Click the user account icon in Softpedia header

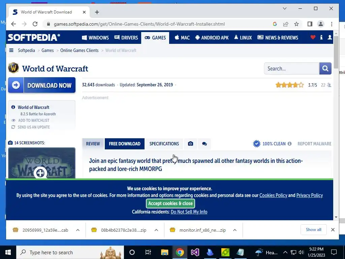click(330, 37)
